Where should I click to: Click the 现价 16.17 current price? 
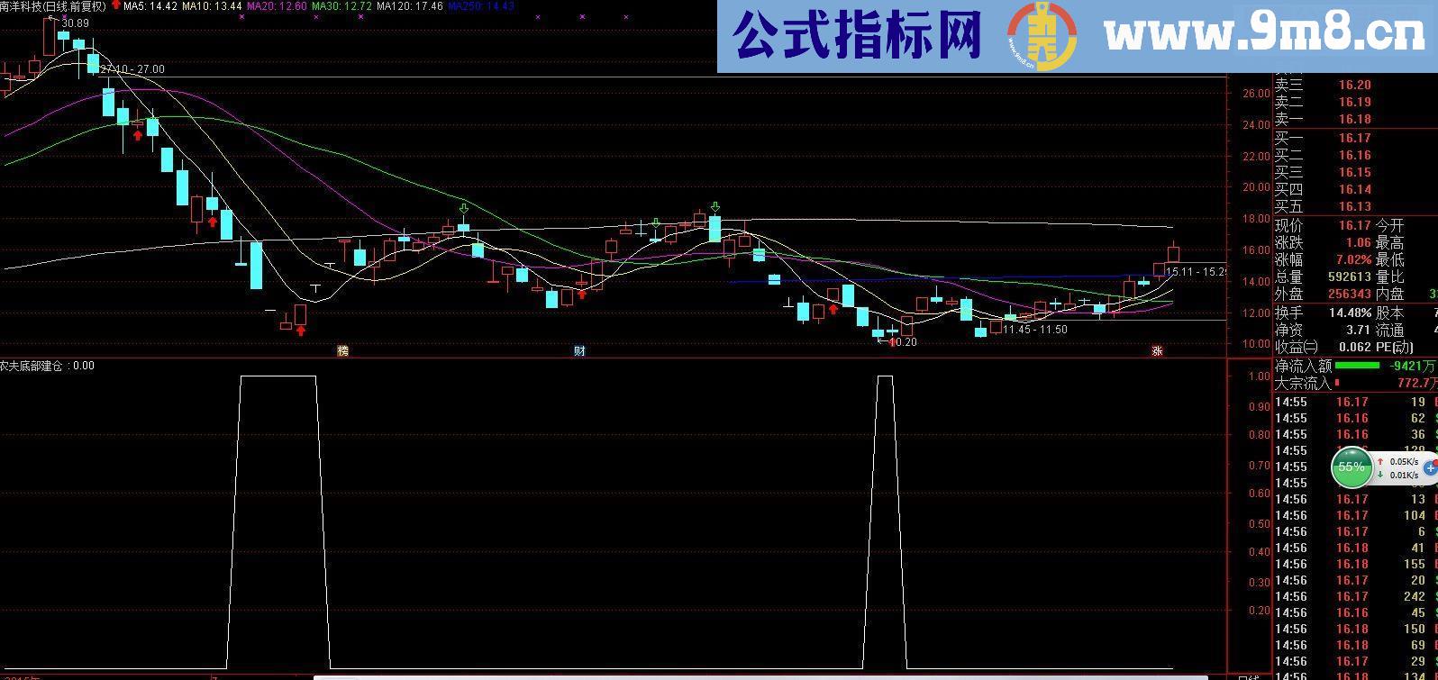tap(1354, 226)
